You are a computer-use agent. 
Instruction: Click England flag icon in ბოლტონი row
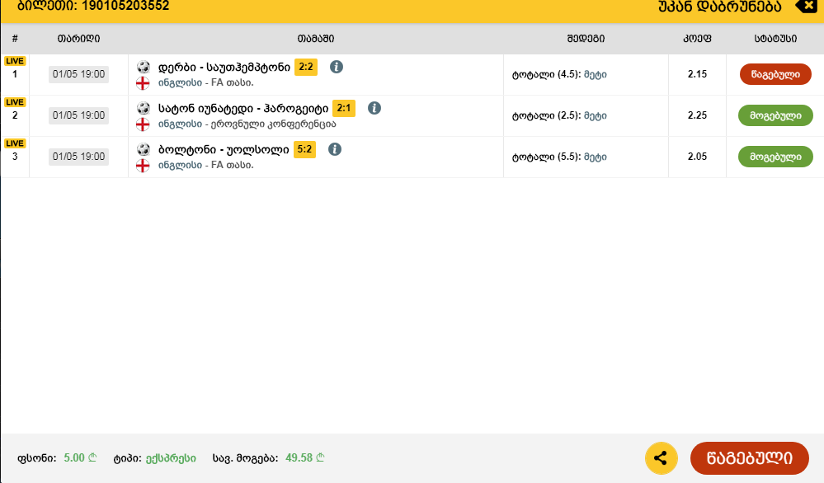point(143,166)
